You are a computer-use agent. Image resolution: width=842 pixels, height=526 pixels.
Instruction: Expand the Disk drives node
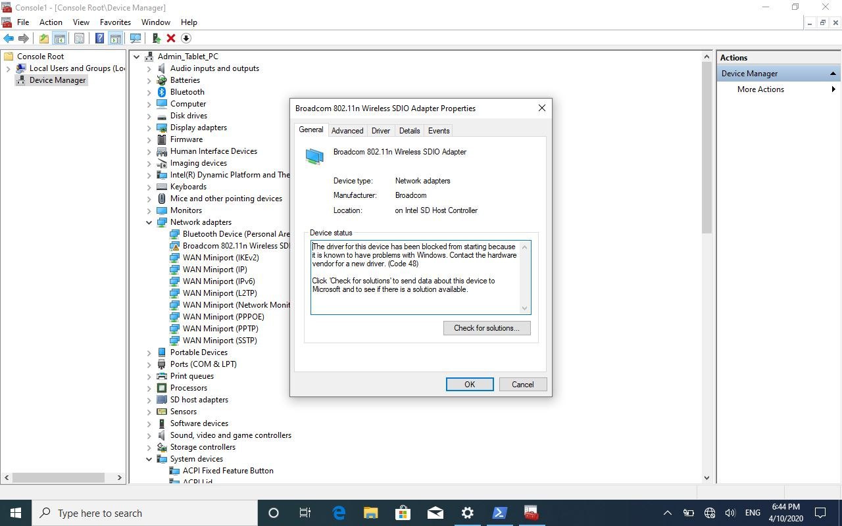click(149, 116)
